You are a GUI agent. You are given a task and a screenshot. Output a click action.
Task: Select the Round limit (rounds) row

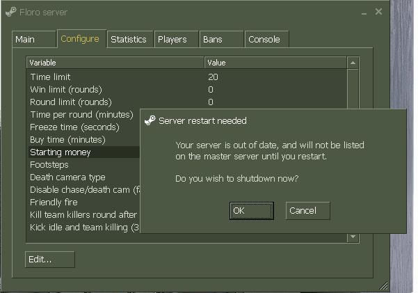187,102
